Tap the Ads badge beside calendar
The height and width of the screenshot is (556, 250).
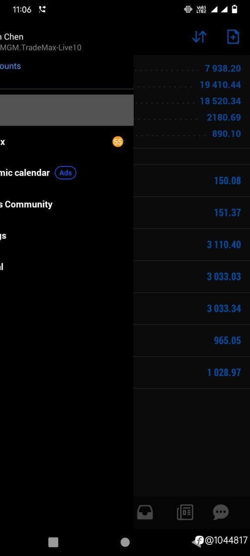tap(66, 173)
